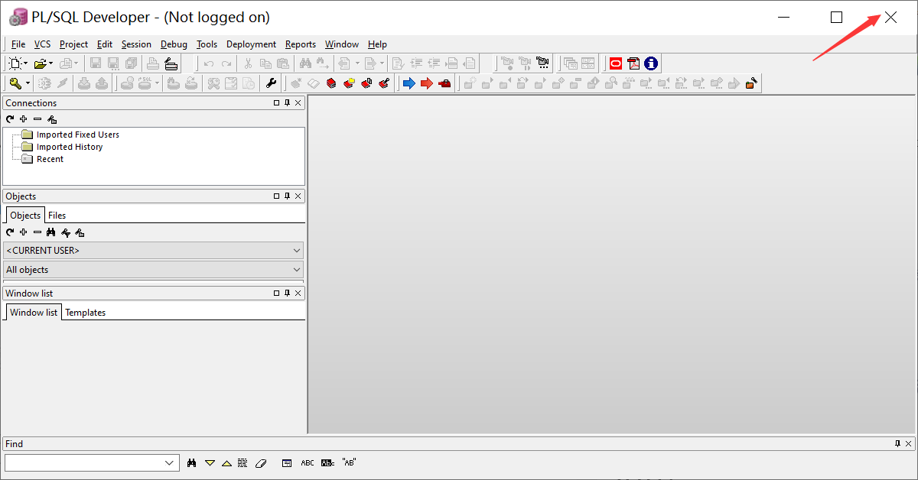The image size is (918, 480).
Task: Select the Objects tab
Action: (x=25, y=215)
